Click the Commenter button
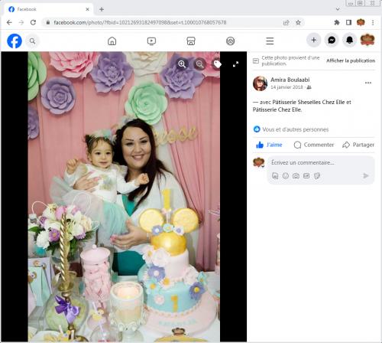 tap(314, 145)
